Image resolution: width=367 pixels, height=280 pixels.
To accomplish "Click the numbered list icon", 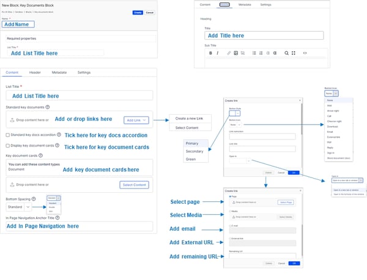I will pos(261,53).
